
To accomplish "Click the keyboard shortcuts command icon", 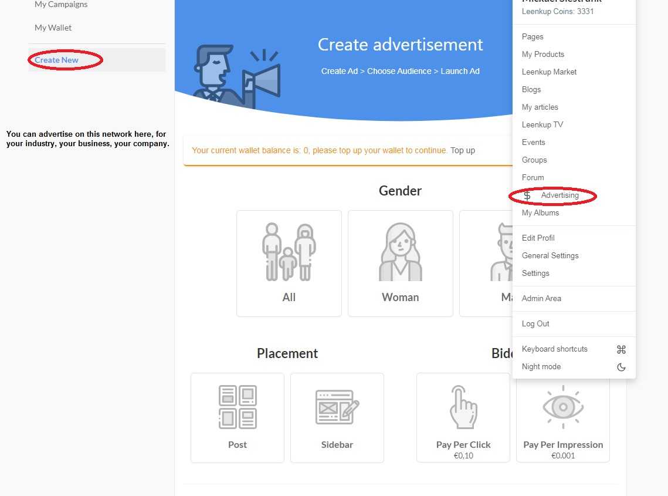I will click(x=621, y=350).
